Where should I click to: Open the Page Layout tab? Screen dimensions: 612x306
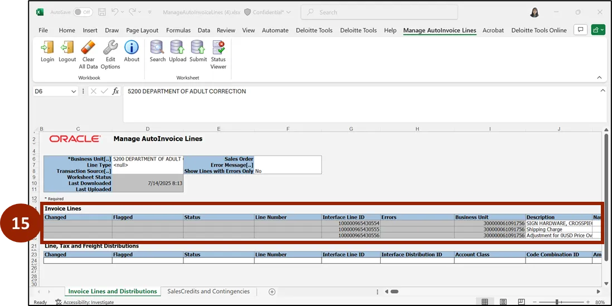pyautogui.click(x=142, y=30)
